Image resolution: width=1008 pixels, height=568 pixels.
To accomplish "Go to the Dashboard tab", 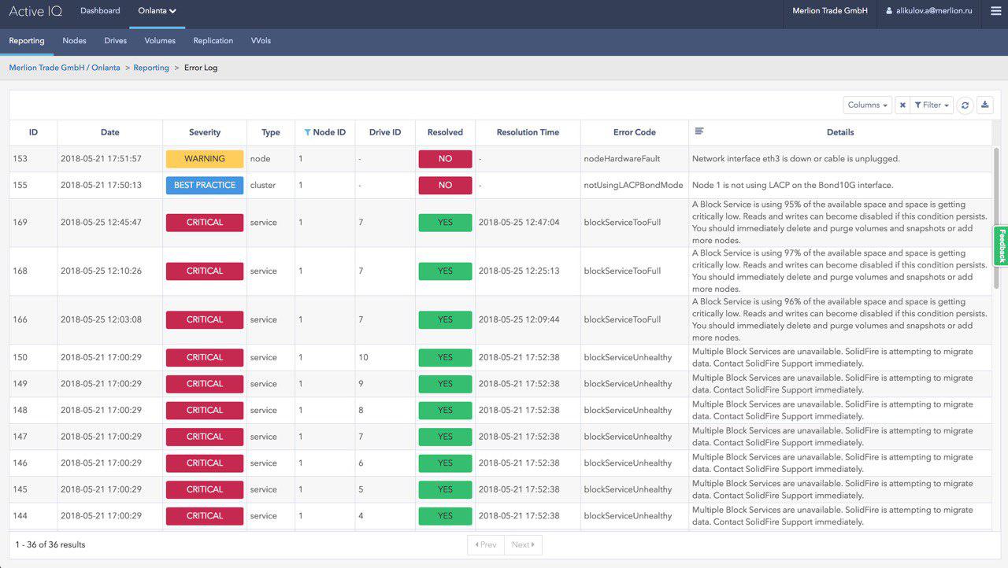I will click(100, 11).
